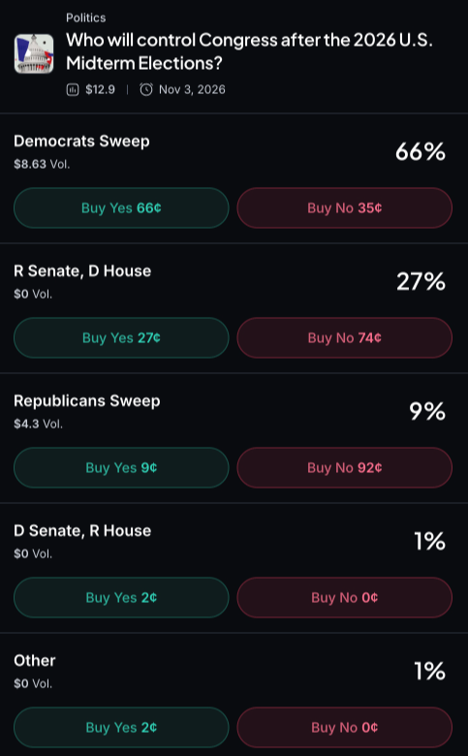Click the volume bar-chart icon

tap(73, 90)
